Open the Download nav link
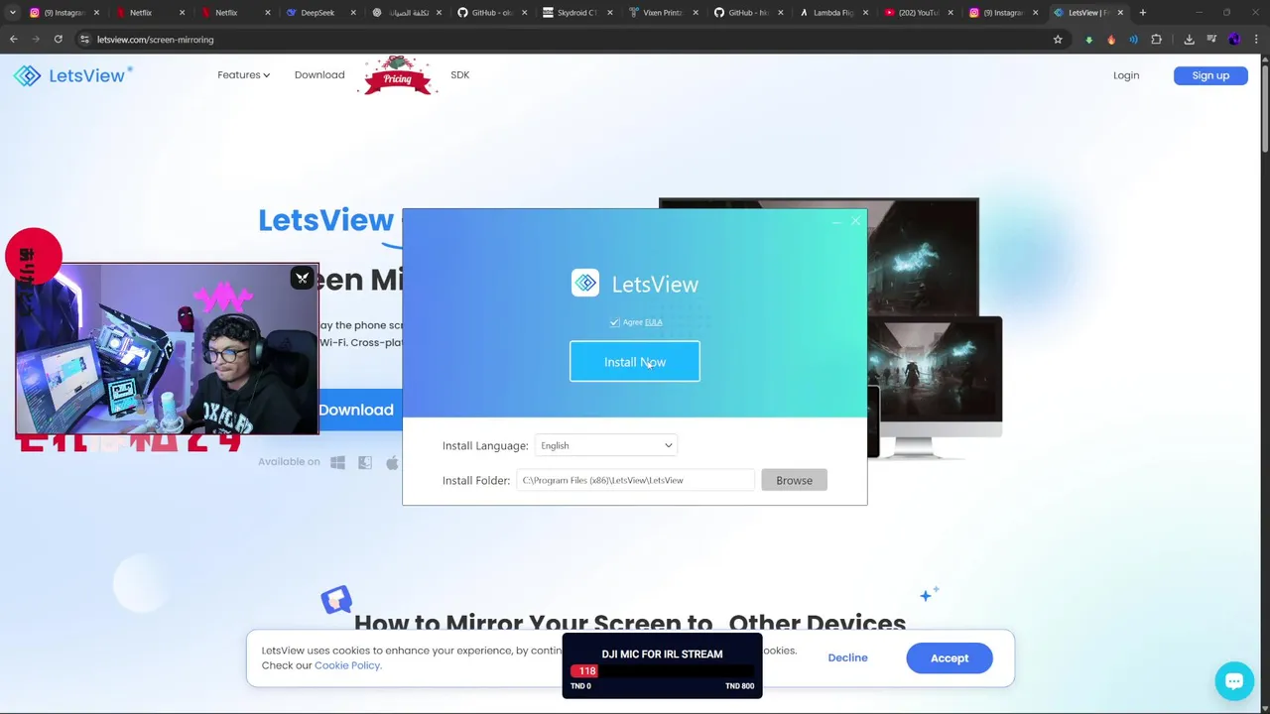Screen dimensions: 1270x714 (x=319, y=74)
